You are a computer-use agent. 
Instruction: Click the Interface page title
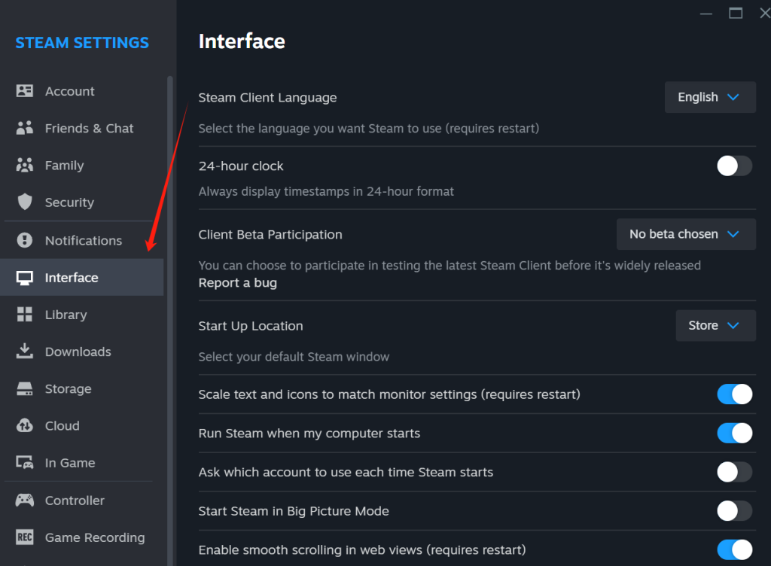click(x=242, y=41)
